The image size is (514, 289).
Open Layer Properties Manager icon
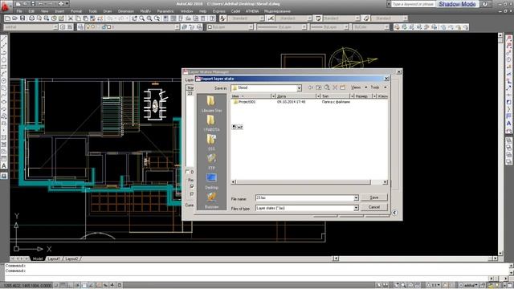tap(80, 27)
